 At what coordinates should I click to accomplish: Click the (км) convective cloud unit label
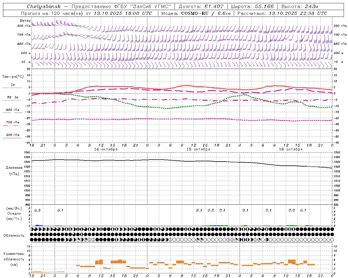point(14,264)
